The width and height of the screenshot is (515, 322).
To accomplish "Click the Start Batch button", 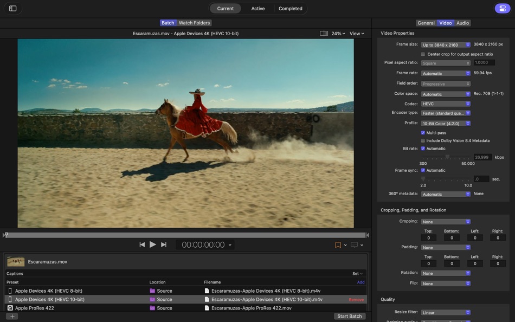I will 350,316.
